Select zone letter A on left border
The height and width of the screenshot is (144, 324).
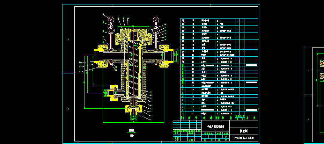(68, 40)
